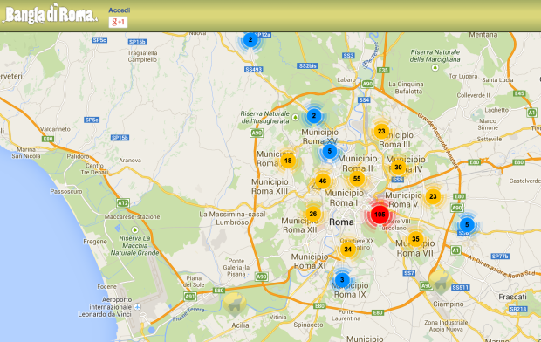The width and height of the screenshot is (541, 342).
Task: Click the yellow 26 cluster marker
Action: pos(313,214)
